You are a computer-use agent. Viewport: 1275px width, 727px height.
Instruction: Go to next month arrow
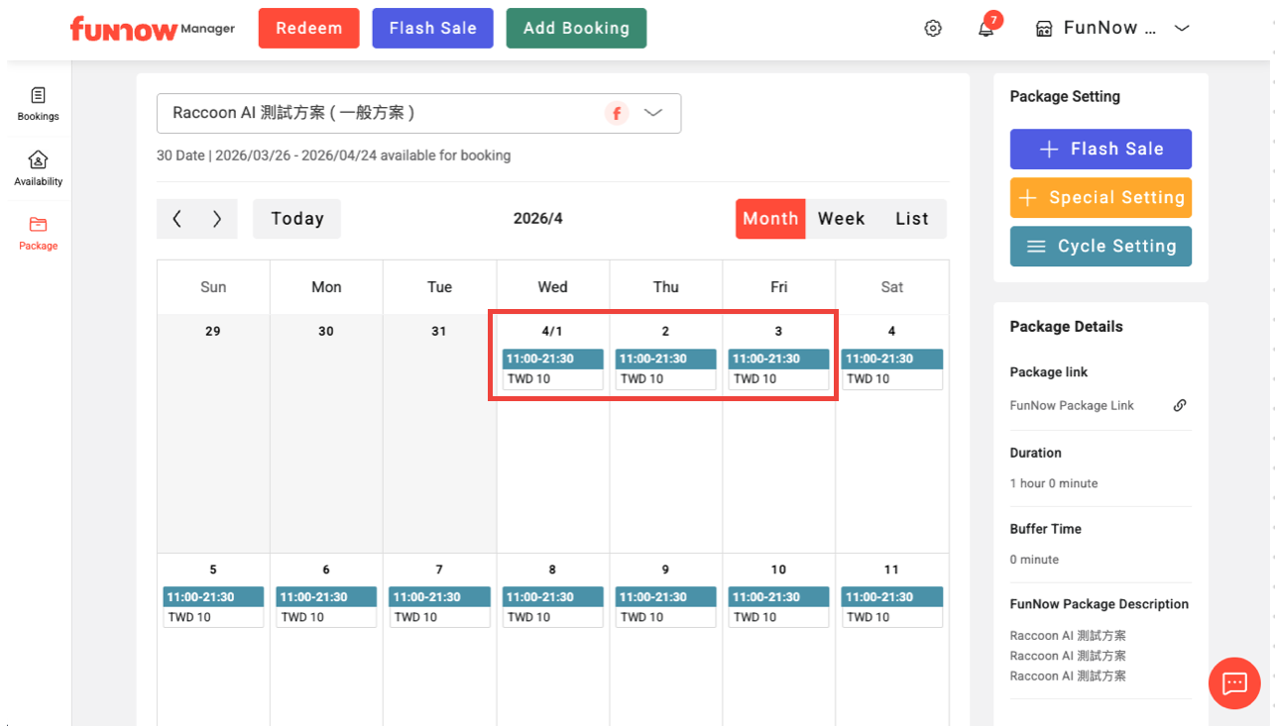pyautogui.click(x=217, y=219)
